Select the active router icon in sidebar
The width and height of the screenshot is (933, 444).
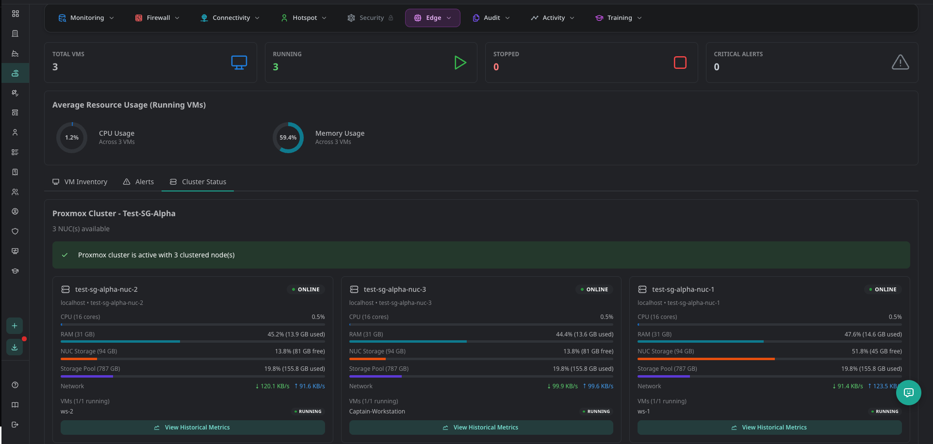click(x=15, y=73)
